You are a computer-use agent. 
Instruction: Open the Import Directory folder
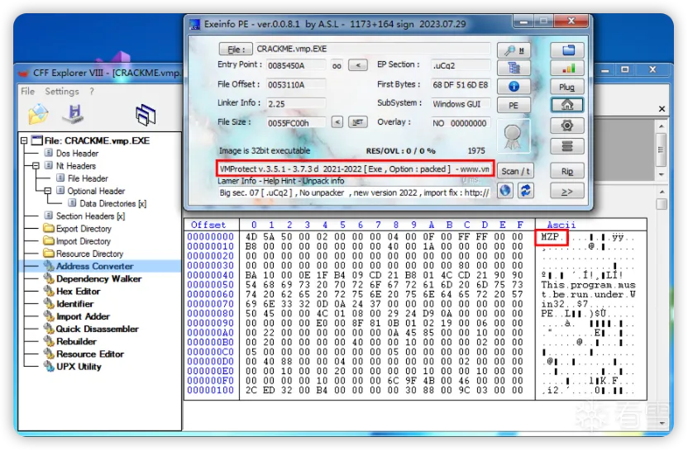pyautogui.click(x=83, y=241)
